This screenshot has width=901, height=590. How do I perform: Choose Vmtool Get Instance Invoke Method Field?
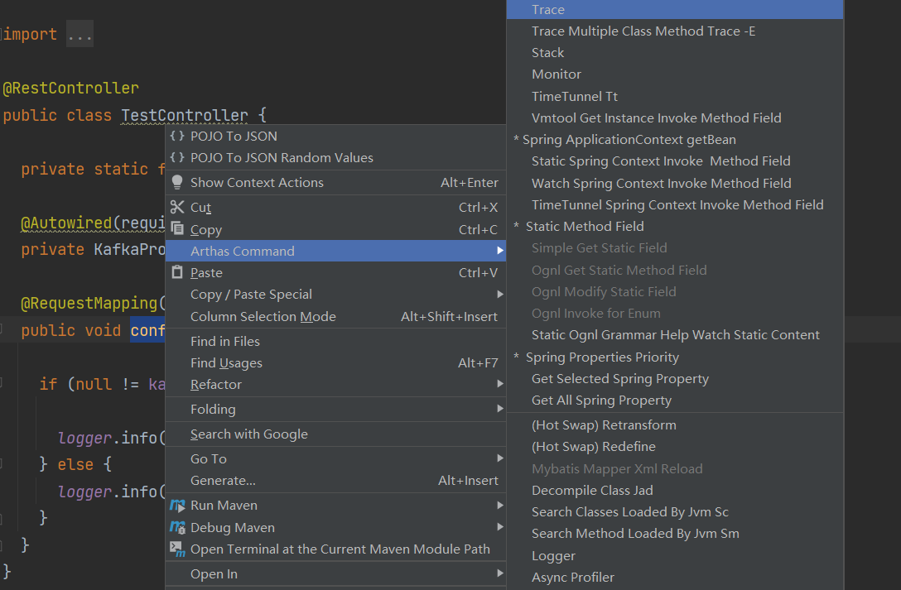675,118
